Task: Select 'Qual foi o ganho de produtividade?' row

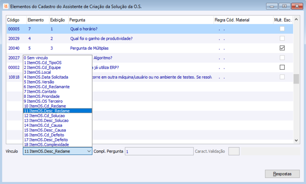Action: [150, 38]
